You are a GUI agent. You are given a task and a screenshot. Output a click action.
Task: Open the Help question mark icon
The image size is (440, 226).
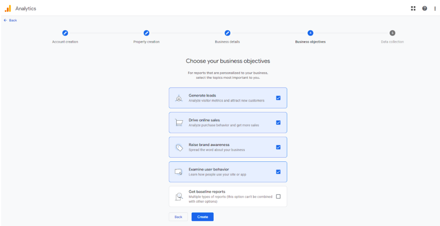(x=424, y=9)
